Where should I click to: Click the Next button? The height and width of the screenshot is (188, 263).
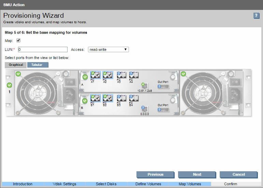point(197,174)
